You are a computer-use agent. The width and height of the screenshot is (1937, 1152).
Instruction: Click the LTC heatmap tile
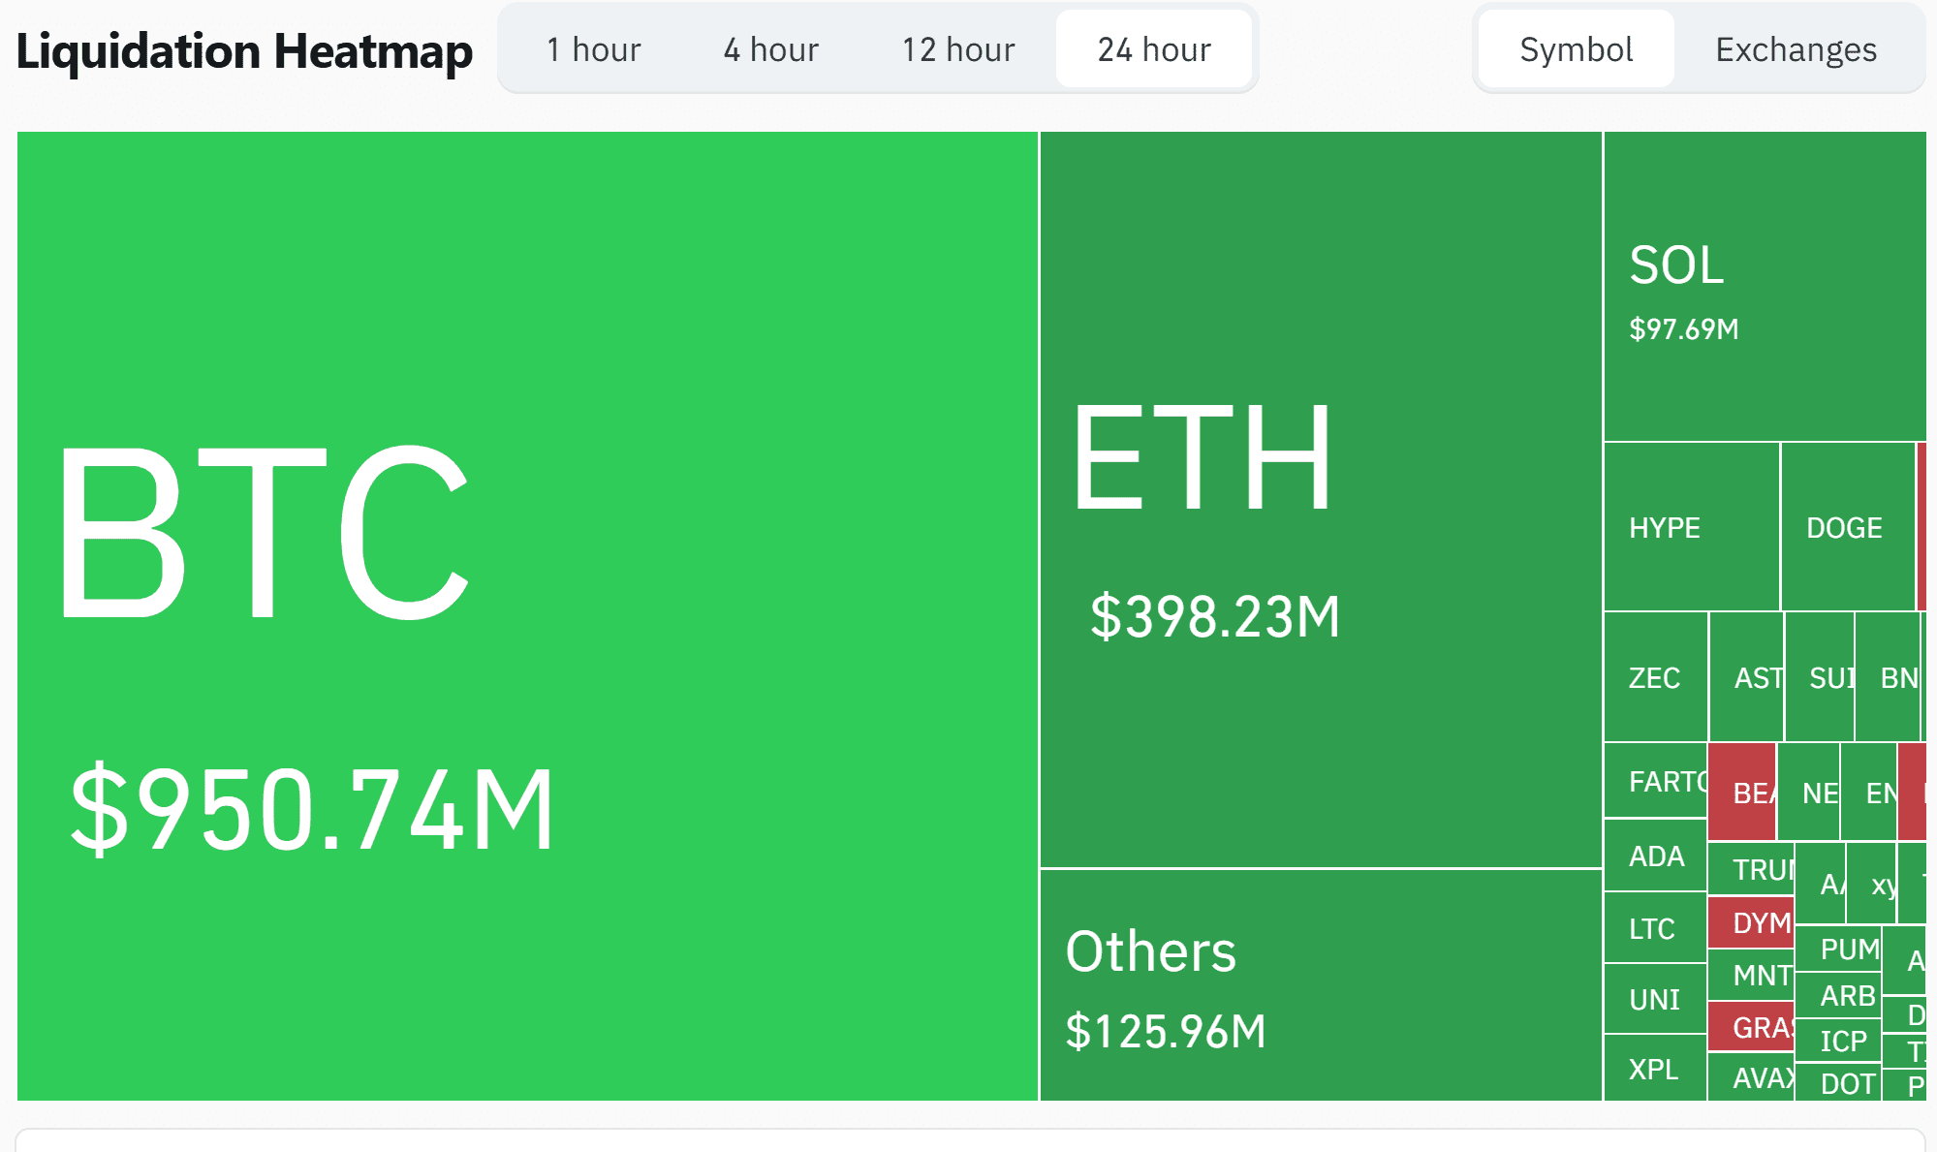[1653, 928]
